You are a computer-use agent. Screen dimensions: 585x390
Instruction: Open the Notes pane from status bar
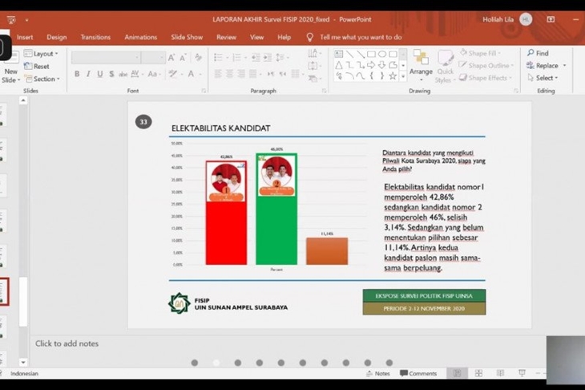click(377, 373)
